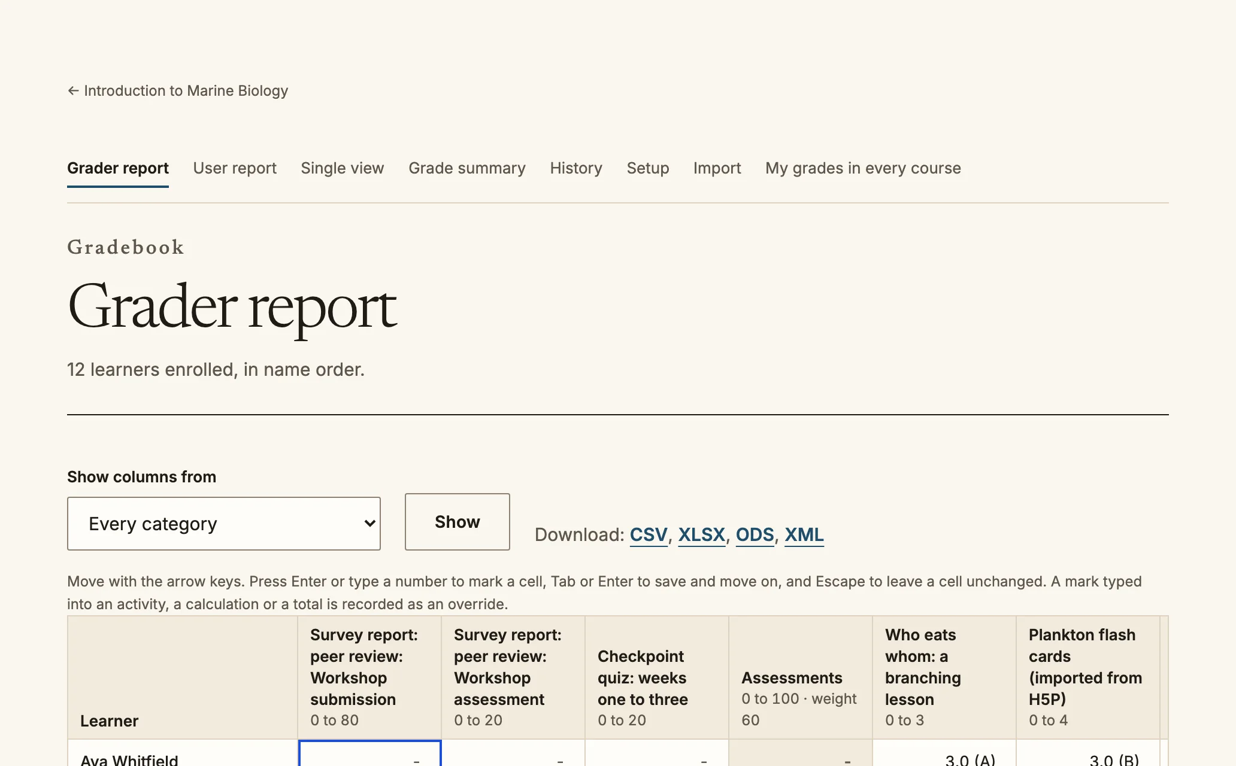Image resolution: width=1236 pixels, height=766 pixels.
Task: Download grades as XLSX
Action: click(x=701, y=534)
